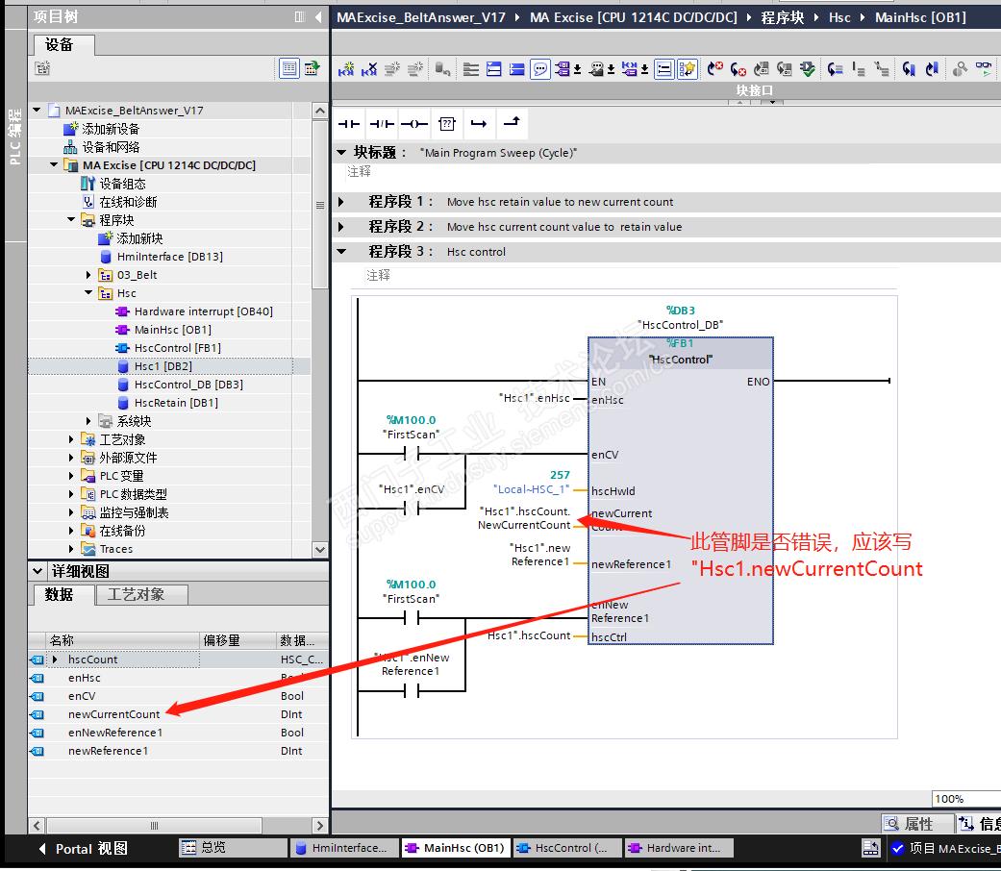Click the monitoring glasses icon in toolbar
This screenshot has height=871, width=1001.
tap(983, 69)
